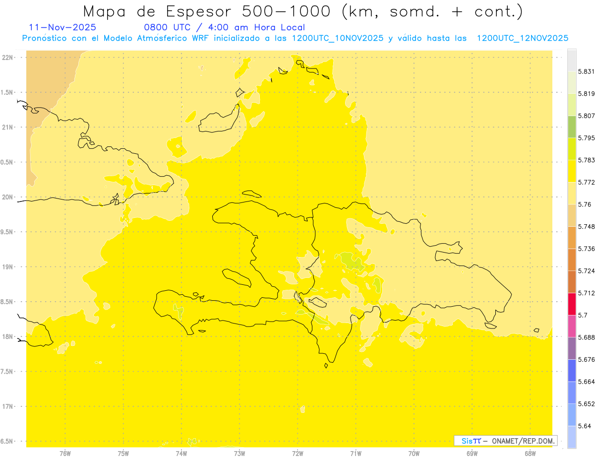Image resolution: width=595 pixels, height=460 pixels.
Task: Click the legend value 5.664
Action: [x=586, y=382]
